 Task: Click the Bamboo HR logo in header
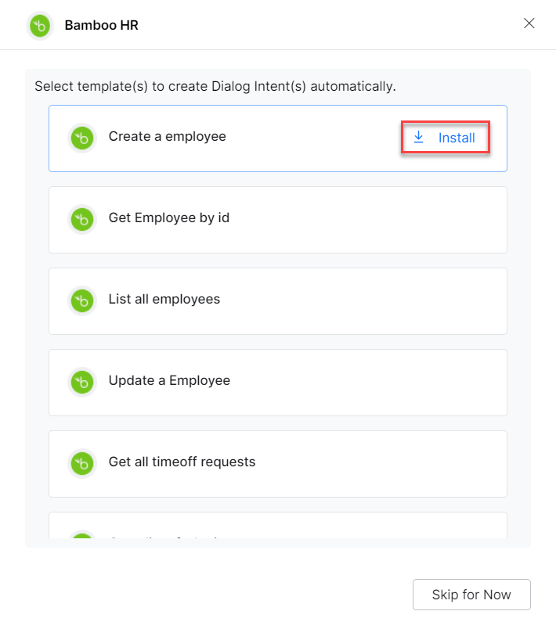[x=40, y=25]
